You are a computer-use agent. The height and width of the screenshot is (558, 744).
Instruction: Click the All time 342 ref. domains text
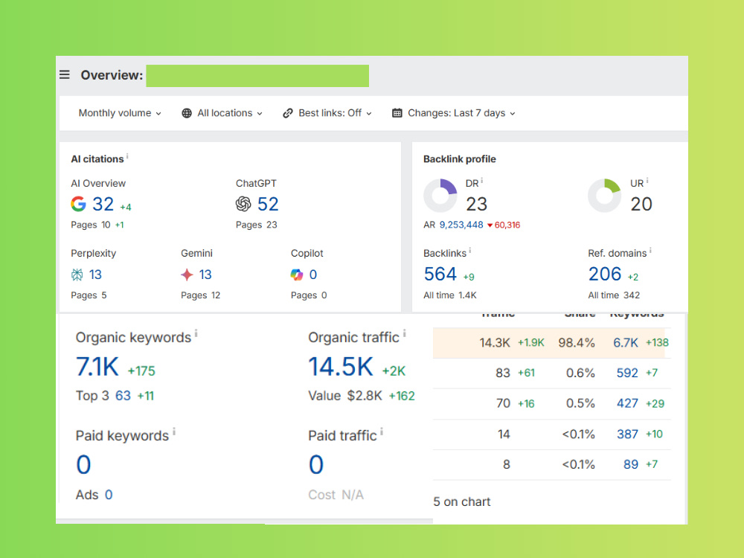pyautogui.click(x=614, y=295)
